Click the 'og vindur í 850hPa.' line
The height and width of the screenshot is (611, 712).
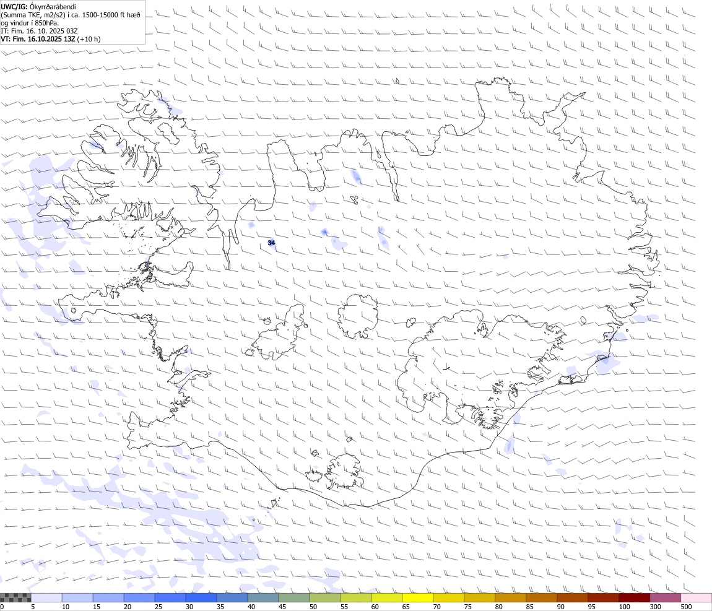point(30,23)
